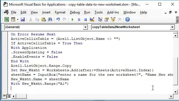
Task: Open the Debug menu
Action: pyautogui.click(x=75, y=12)
